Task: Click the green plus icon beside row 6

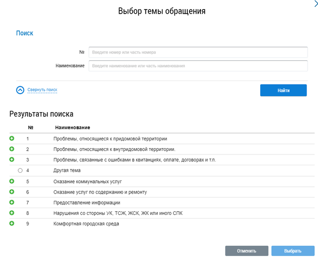Action: pyautogui.click(x=12, y=192)
